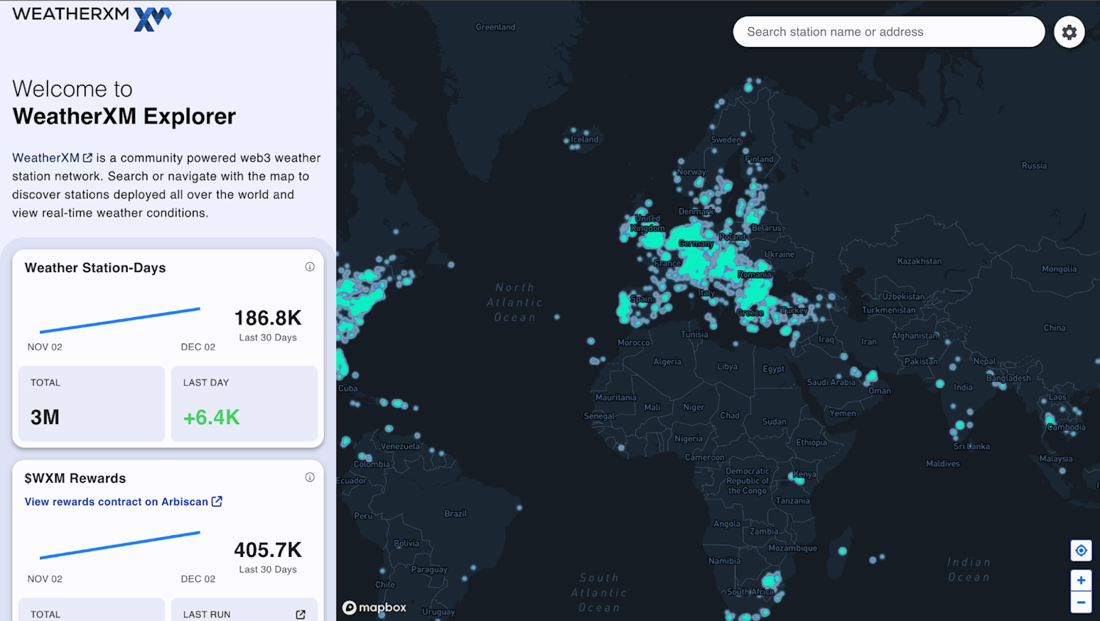Click the $WXM Rewards trend line
1100x621 pixels.
click(119, 545)
